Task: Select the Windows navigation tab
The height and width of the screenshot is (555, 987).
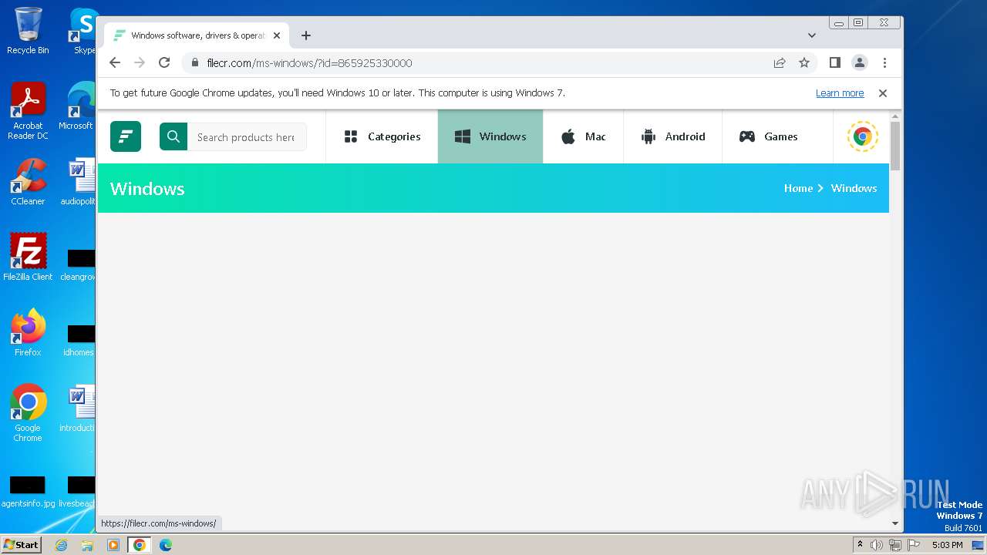Action: (490, 136)
